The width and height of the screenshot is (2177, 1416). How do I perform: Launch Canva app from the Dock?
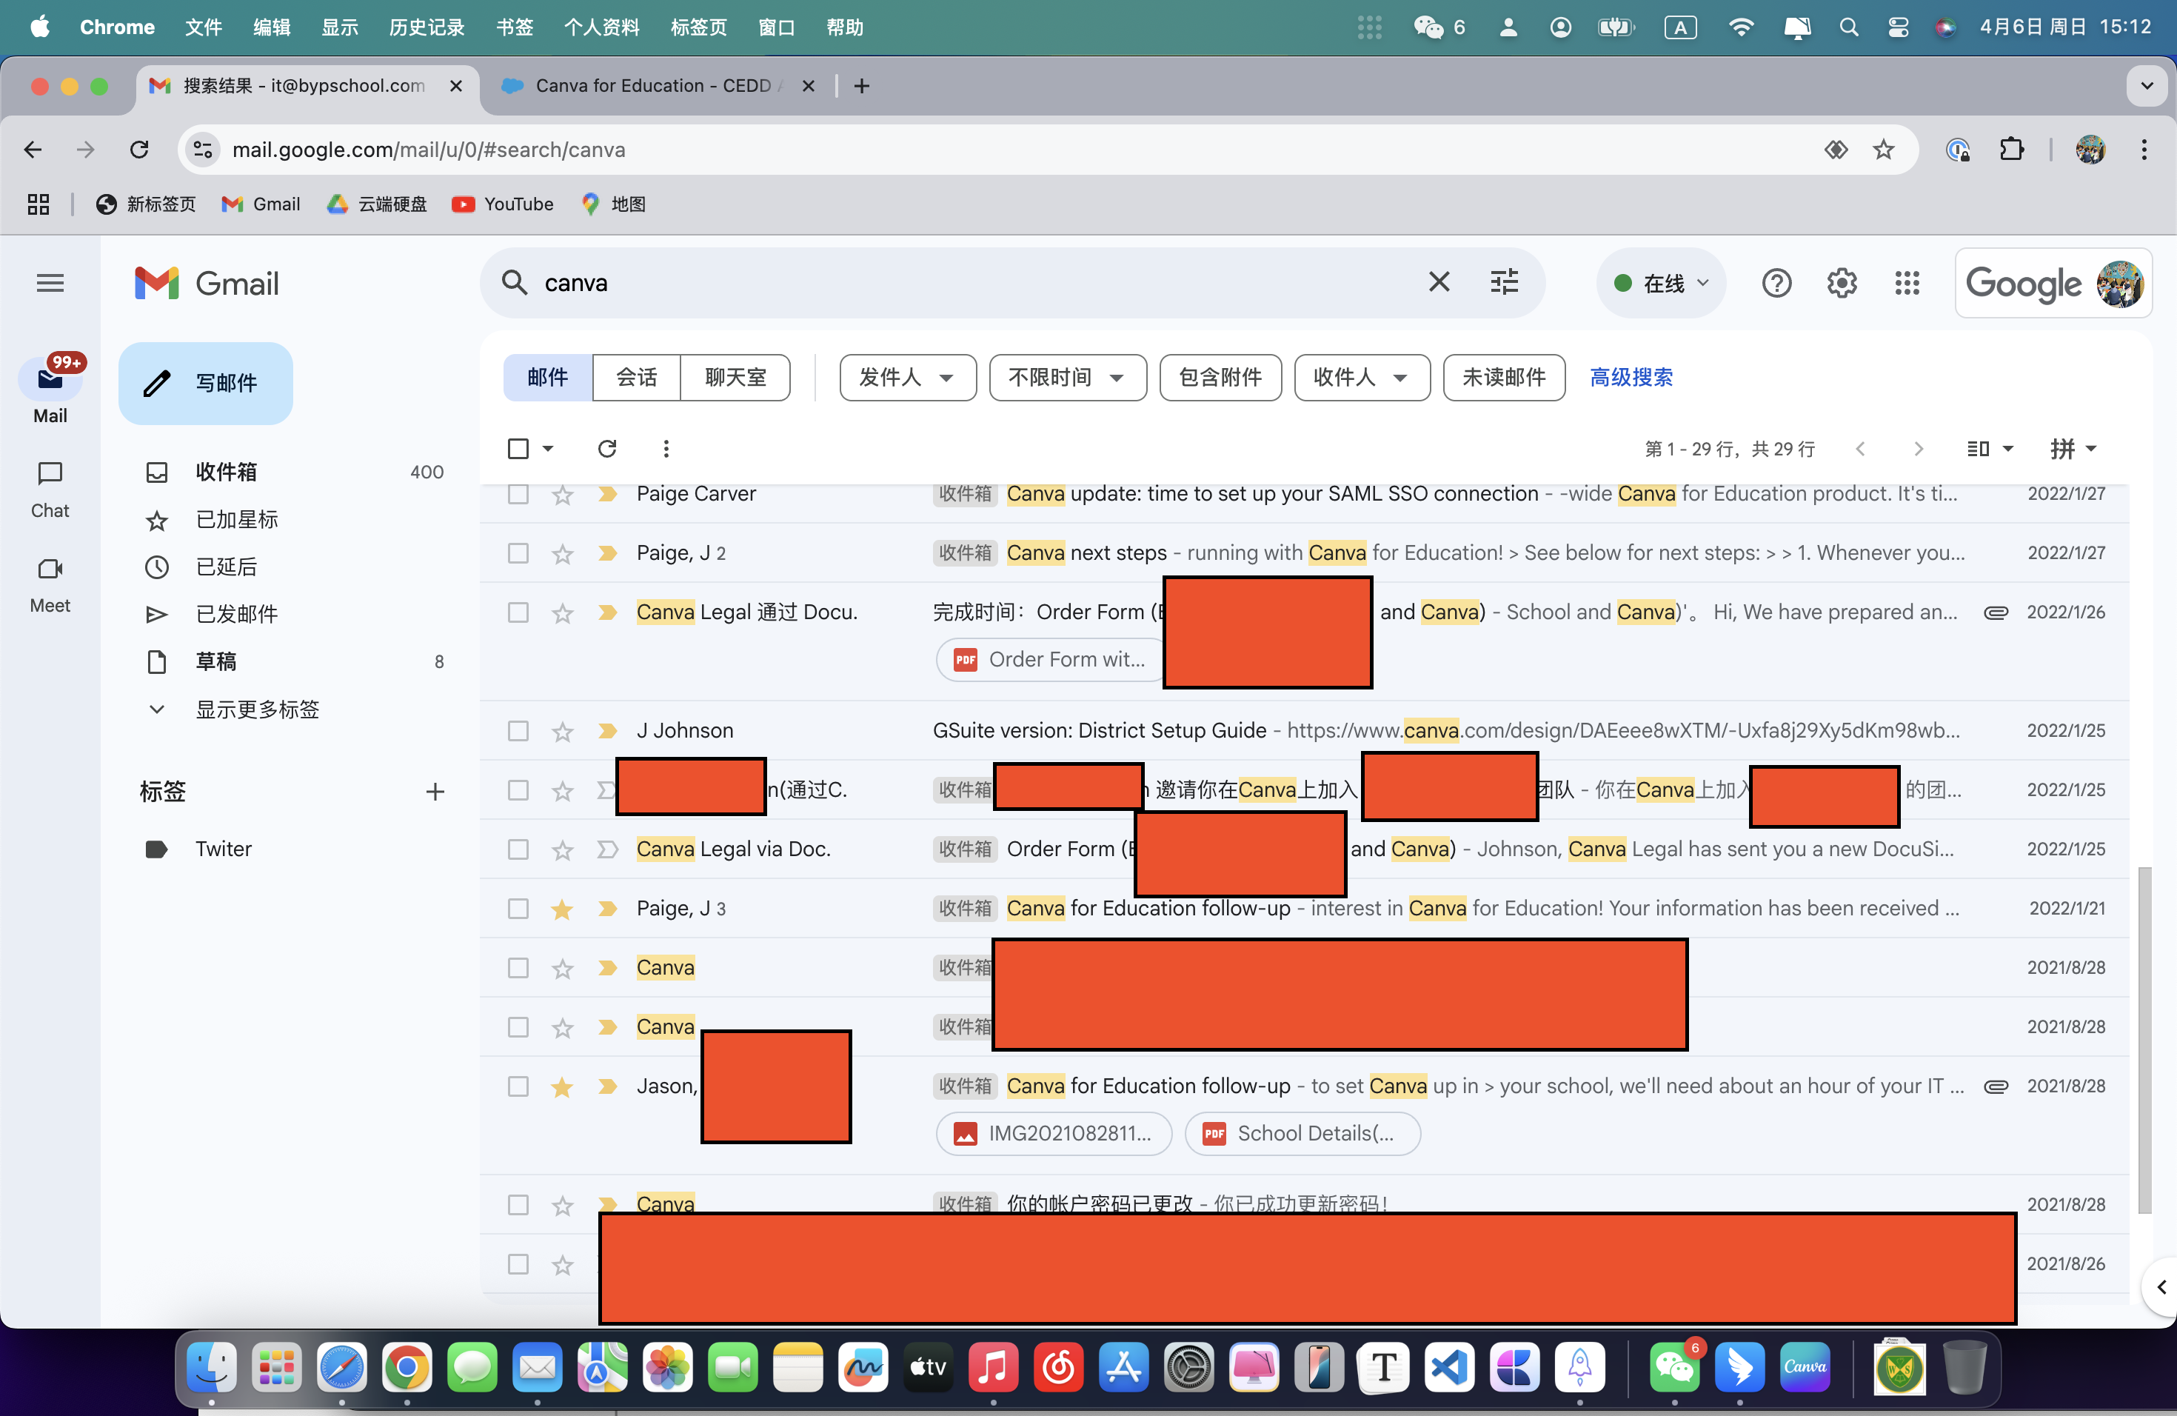pyautogui.click(x=1805, y=1368)
